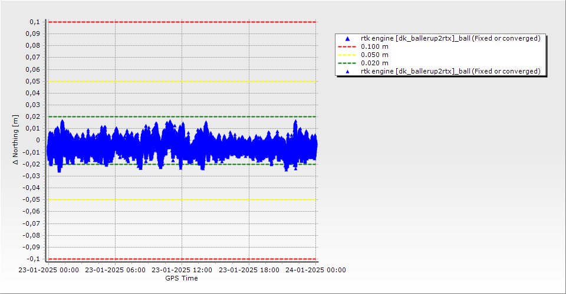Click the '-0,05' y-axis tick label
566x294 pixels.
coord(31,199)
